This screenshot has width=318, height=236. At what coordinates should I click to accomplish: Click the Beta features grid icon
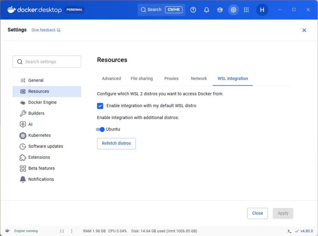pyautogui.click(x=23, y=168)
